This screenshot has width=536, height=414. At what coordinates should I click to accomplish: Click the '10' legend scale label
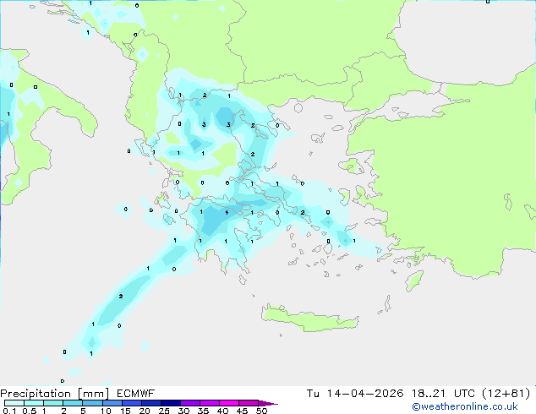pos(106,411)
